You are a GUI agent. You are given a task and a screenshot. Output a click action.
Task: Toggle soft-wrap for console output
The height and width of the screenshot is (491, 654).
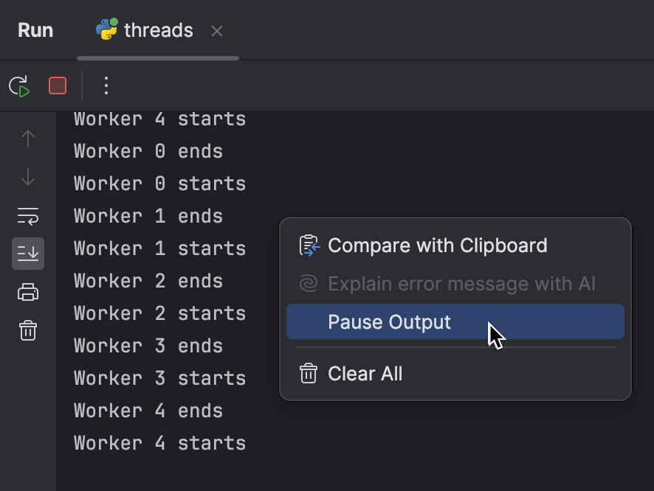point(27,216)
